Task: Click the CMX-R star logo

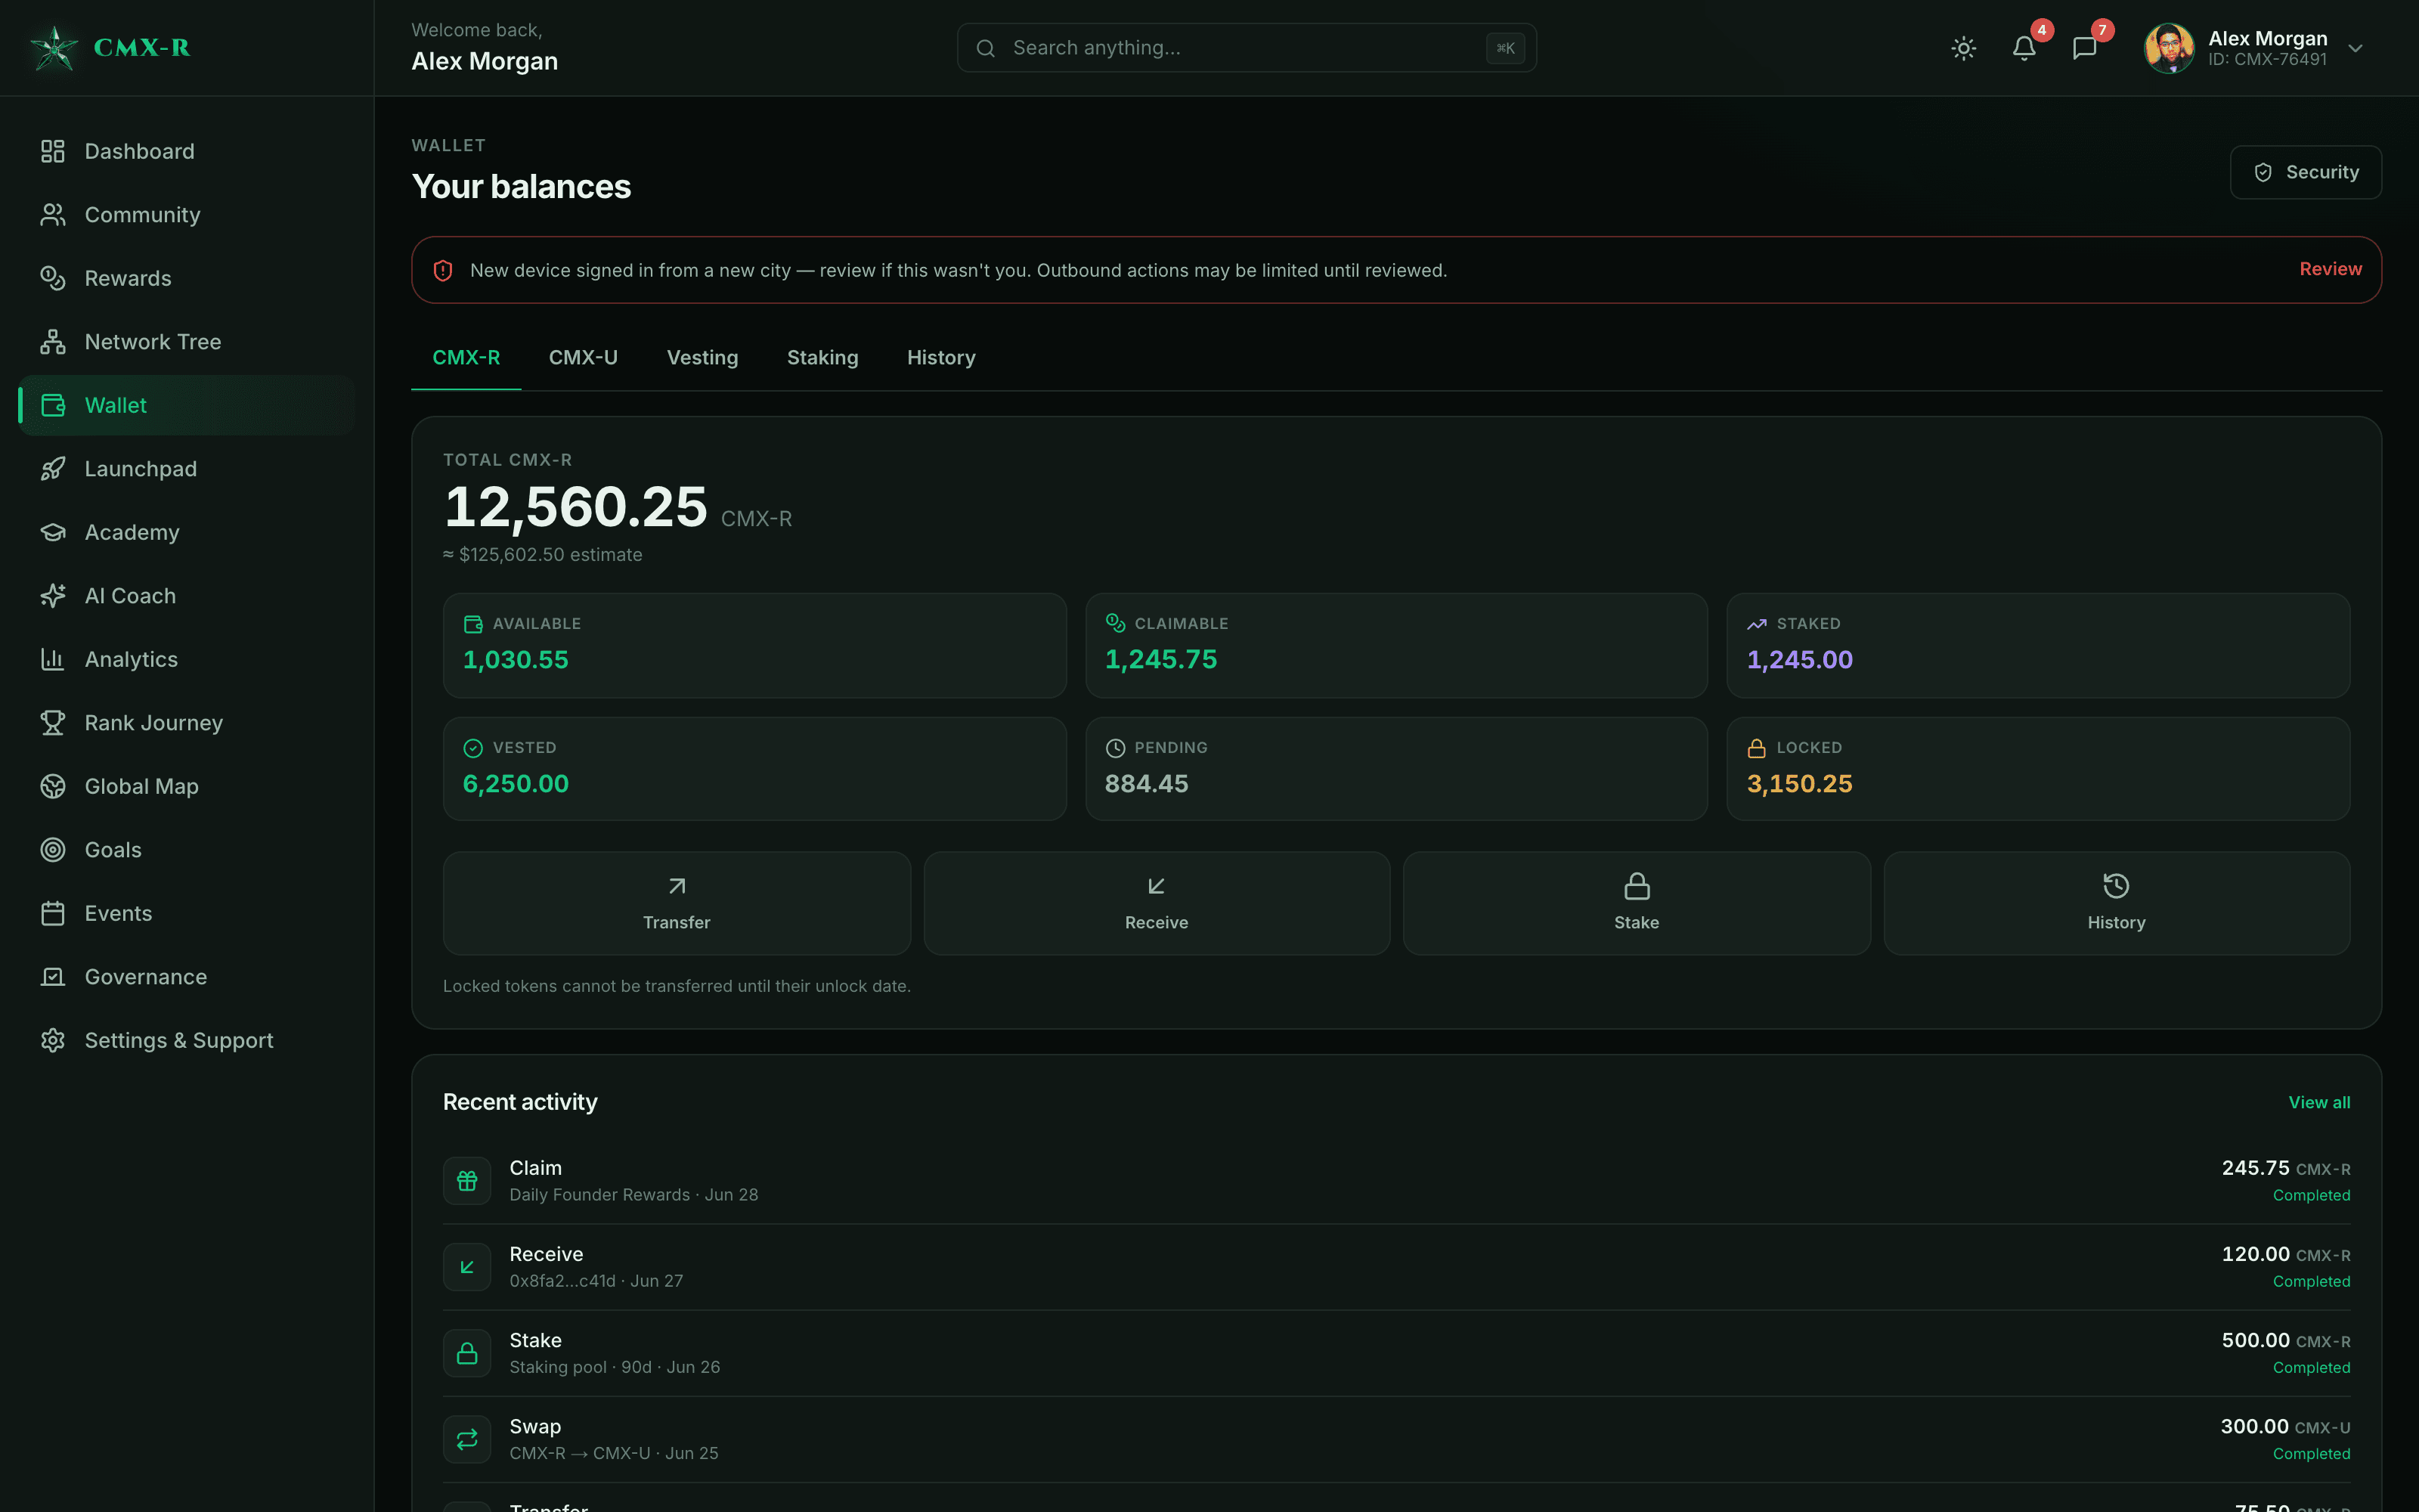Action: [54, 48]
